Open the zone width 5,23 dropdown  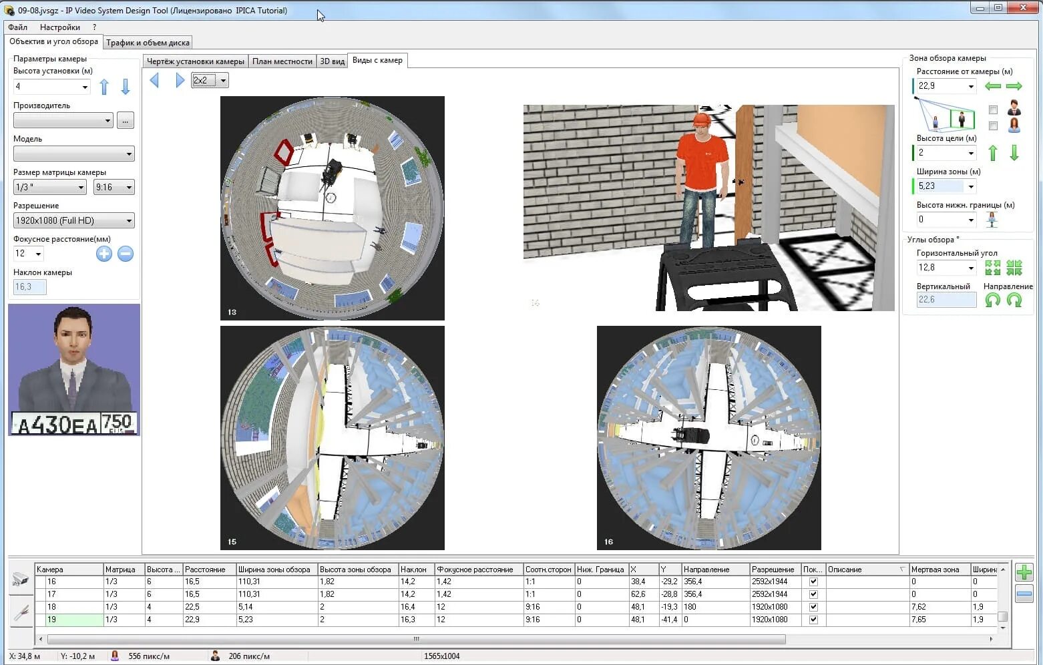(971, 186)
